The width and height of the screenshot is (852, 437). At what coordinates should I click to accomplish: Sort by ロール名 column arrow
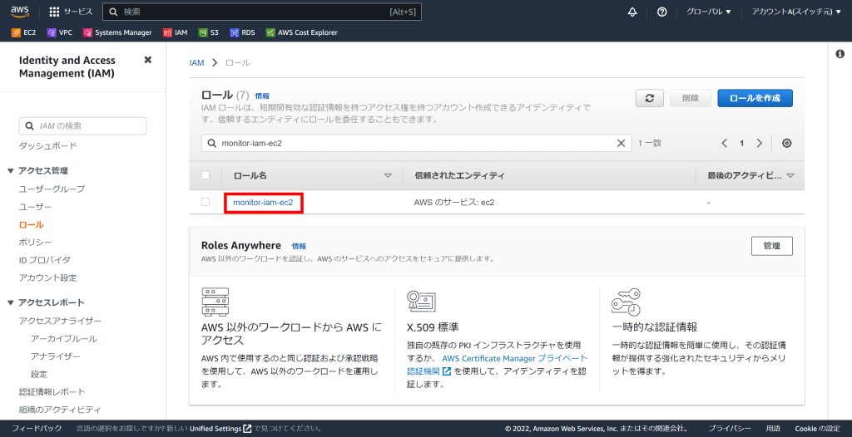(388, 176)
